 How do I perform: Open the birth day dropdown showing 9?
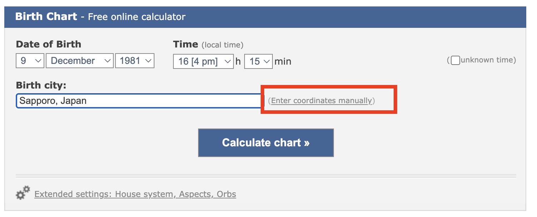[30, 61]
